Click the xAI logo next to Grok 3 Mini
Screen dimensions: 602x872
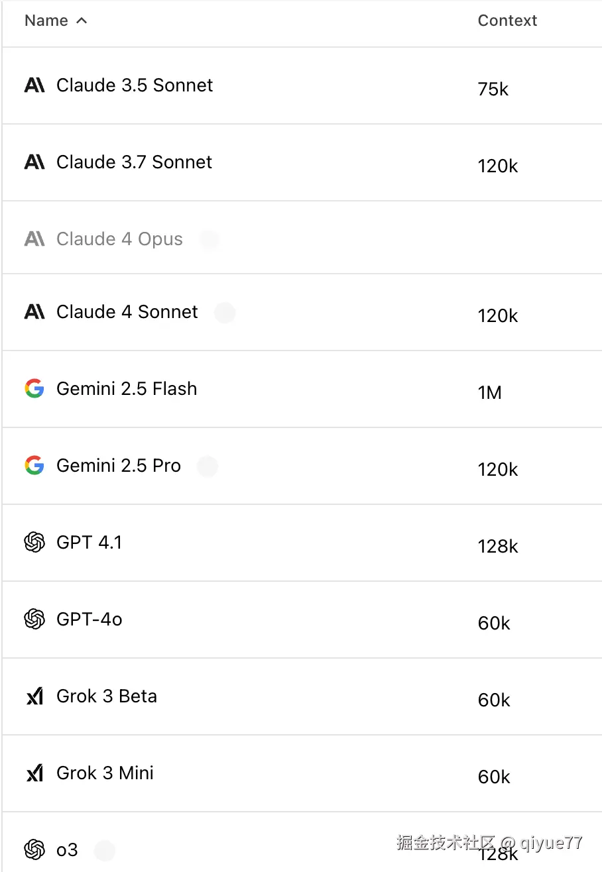(x=34, y=773)
